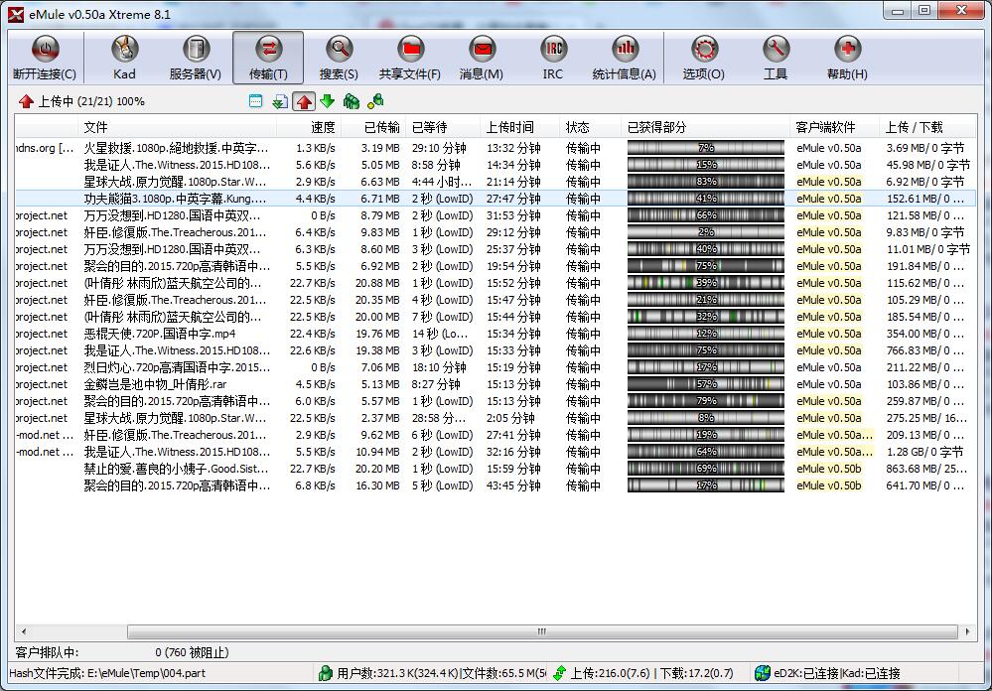The height and width of the screenshot is (691, 992).
Task: Click the 1.28 GB/ 0 字节 upload/download cell
Action: click(x=924, y=452)
